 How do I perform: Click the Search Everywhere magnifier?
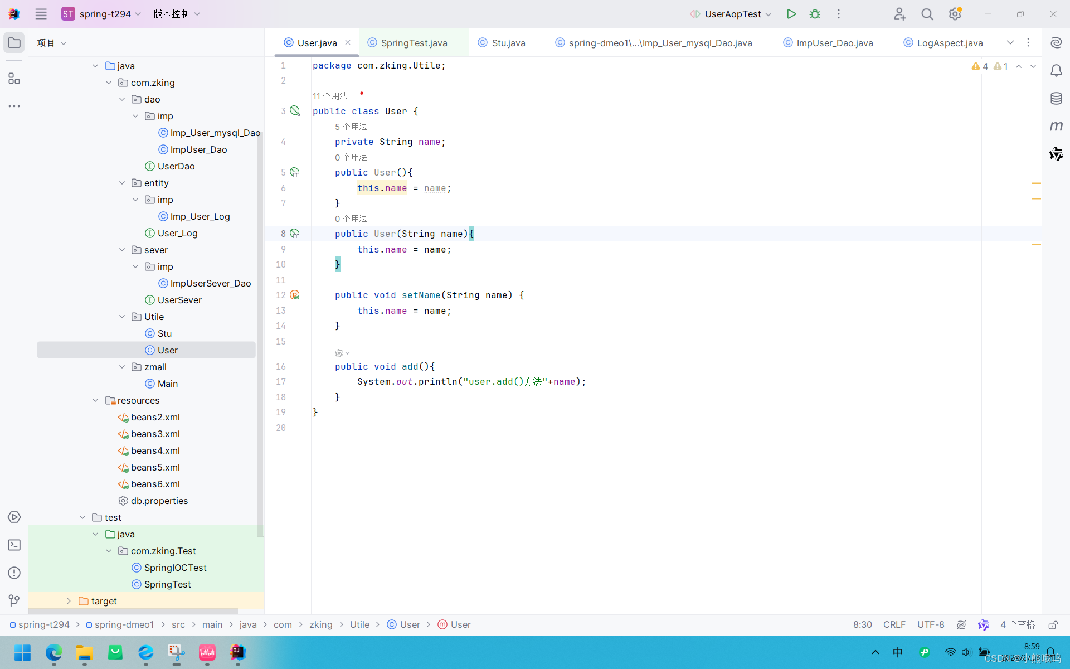[x=927, y=14]
